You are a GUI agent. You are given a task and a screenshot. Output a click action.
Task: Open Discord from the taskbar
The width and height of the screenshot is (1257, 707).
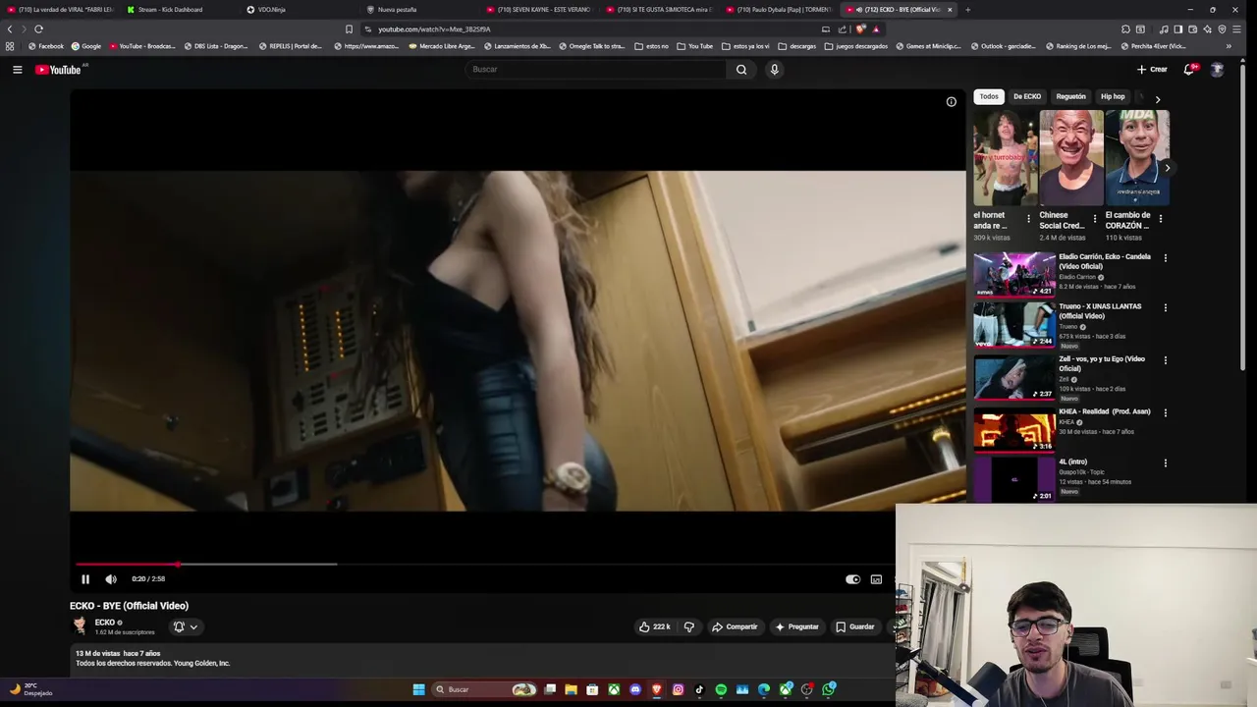(635, 689)
